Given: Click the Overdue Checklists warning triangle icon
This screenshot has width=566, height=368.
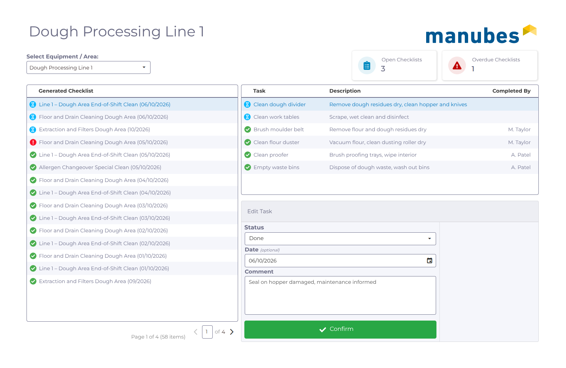Looking at the screenshot, I should coord(457,66).
